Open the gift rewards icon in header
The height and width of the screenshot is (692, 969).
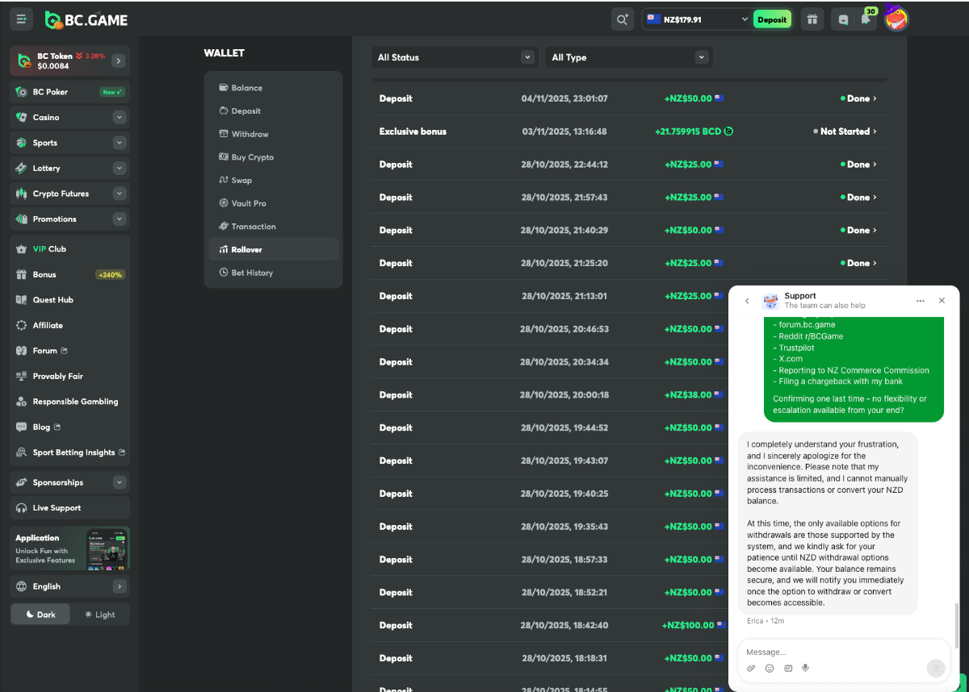point(812,19)
